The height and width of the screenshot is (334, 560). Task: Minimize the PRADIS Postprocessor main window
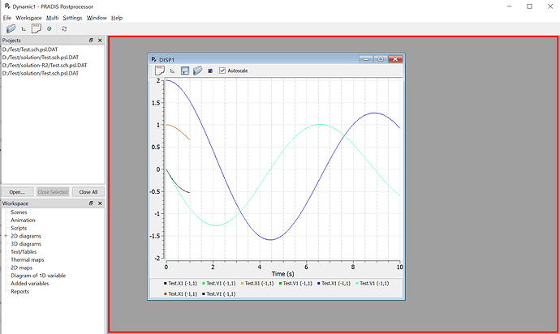[510, 6]
